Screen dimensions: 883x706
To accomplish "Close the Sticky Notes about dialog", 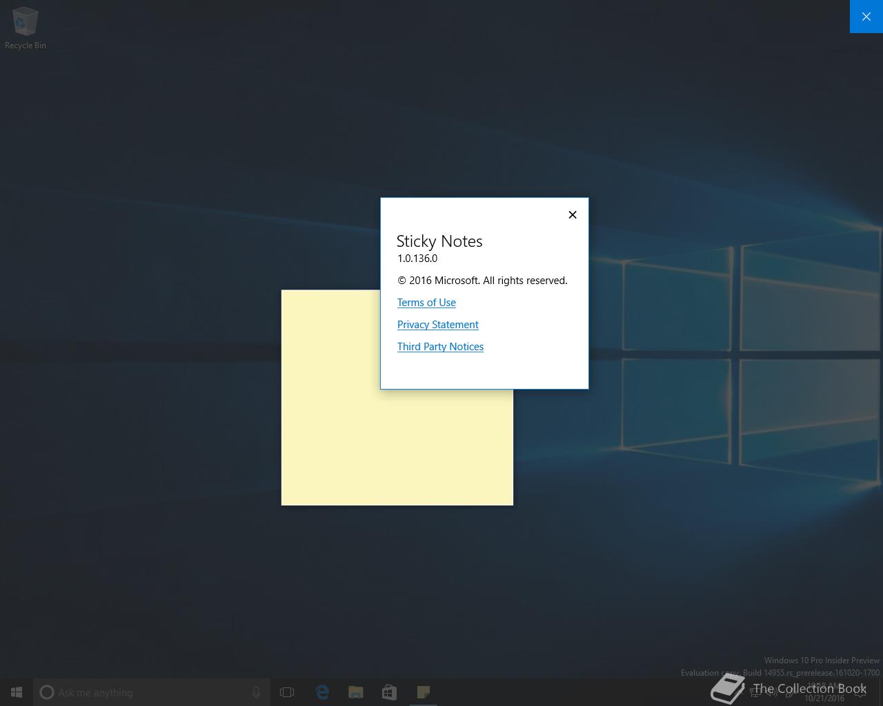I will click(x=572, y=214).
